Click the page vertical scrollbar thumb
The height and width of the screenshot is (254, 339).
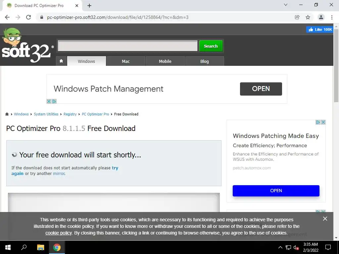point(336,65)
